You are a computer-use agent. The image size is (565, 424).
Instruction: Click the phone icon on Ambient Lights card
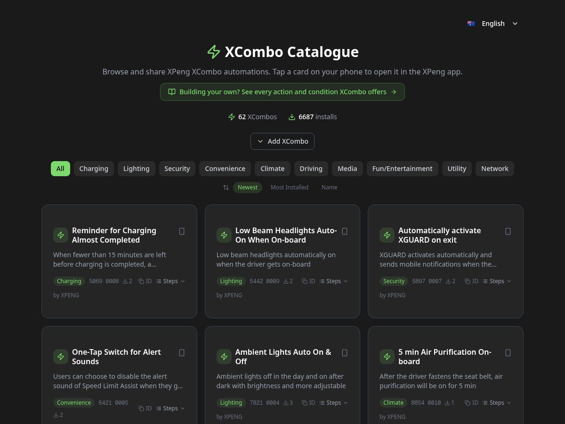[345, 353]
